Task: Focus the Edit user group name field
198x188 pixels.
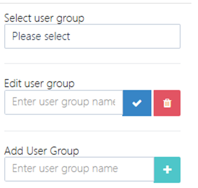Action: [64, 103]
